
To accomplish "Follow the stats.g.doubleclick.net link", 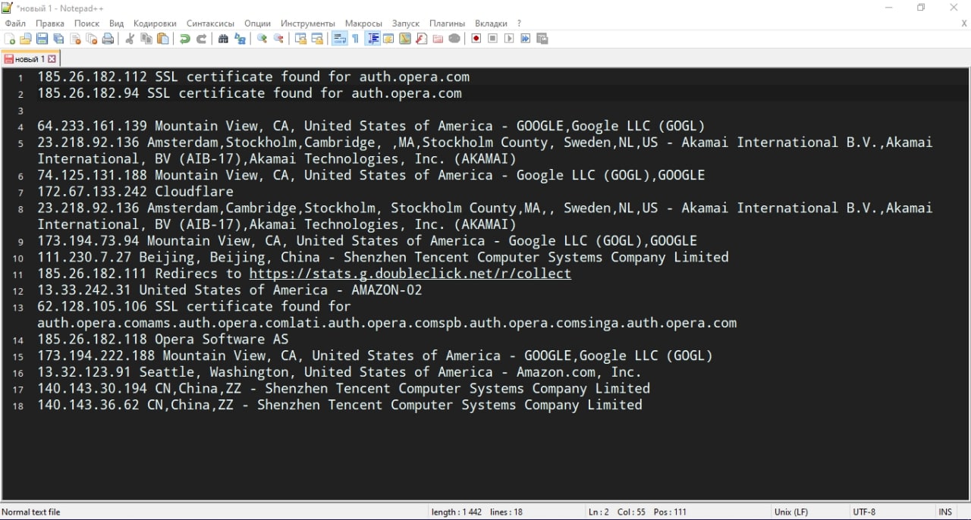I will click(x=410, y=274).
